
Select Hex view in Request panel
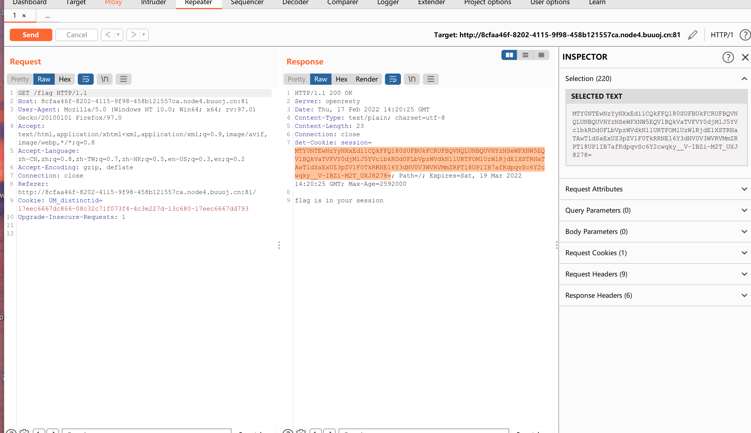point(64,79)
